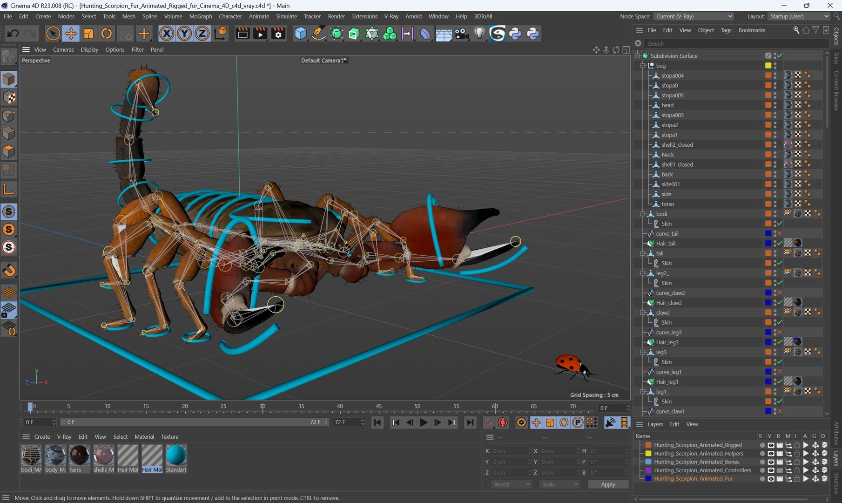
Task: Toggle curve_tail enable red X
Action: (x=780, y=233)
